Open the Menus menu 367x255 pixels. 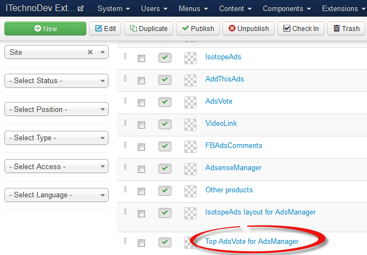click(193, 9)
